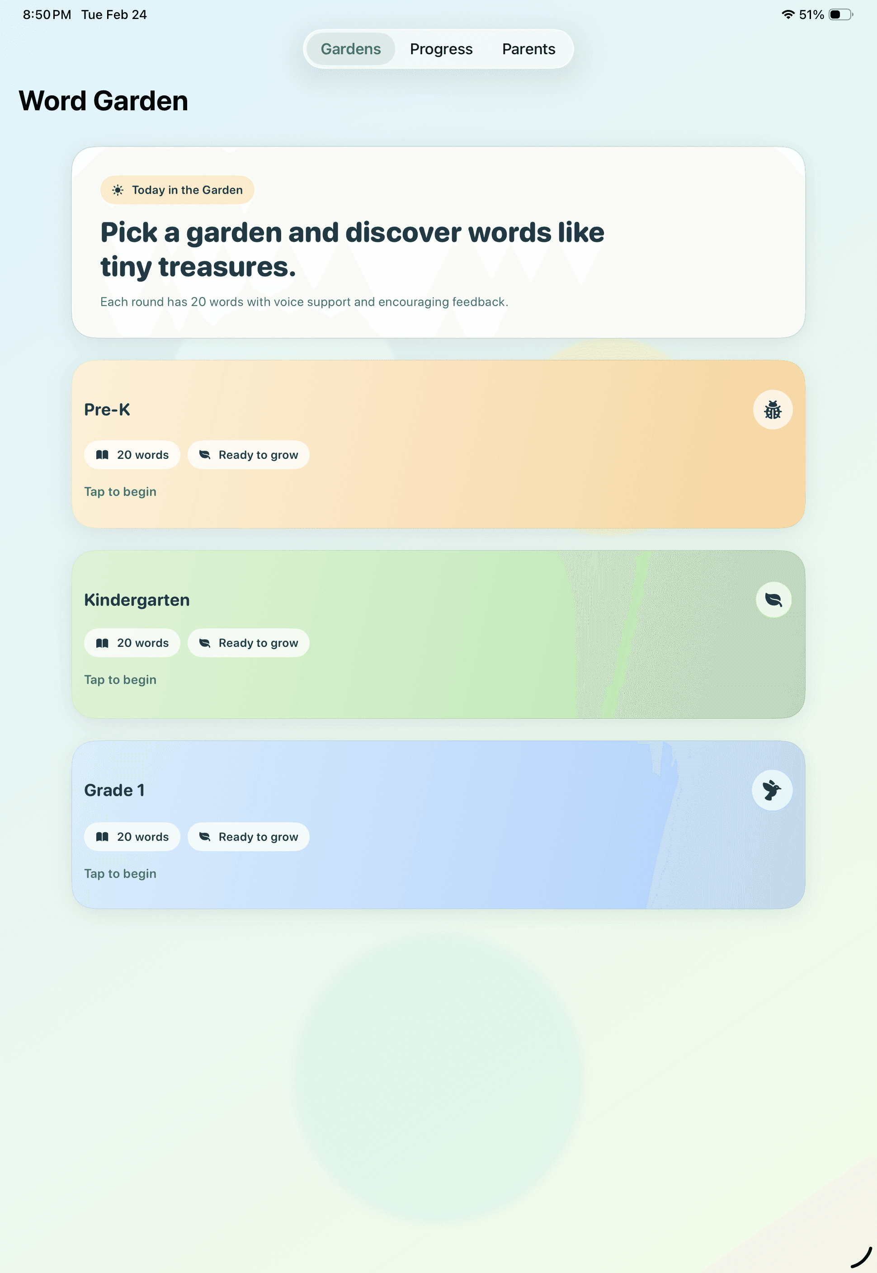
Task: Toggle the 20 words badge on Kindergarten
Action: click(x=132, y=643)
